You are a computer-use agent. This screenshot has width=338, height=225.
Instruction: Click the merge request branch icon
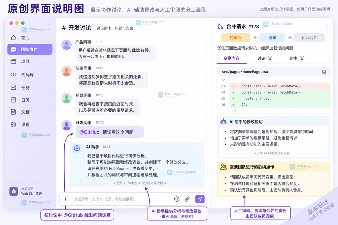(220, 26)
